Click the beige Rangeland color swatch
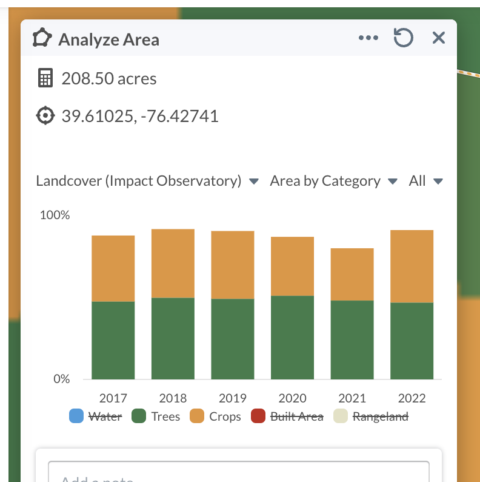 pos(341,416)
